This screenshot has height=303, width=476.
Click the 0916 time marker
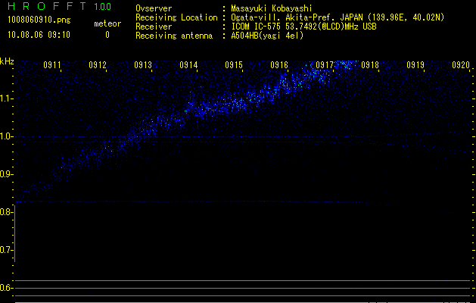pyautogui.click(x=279, y=64)
